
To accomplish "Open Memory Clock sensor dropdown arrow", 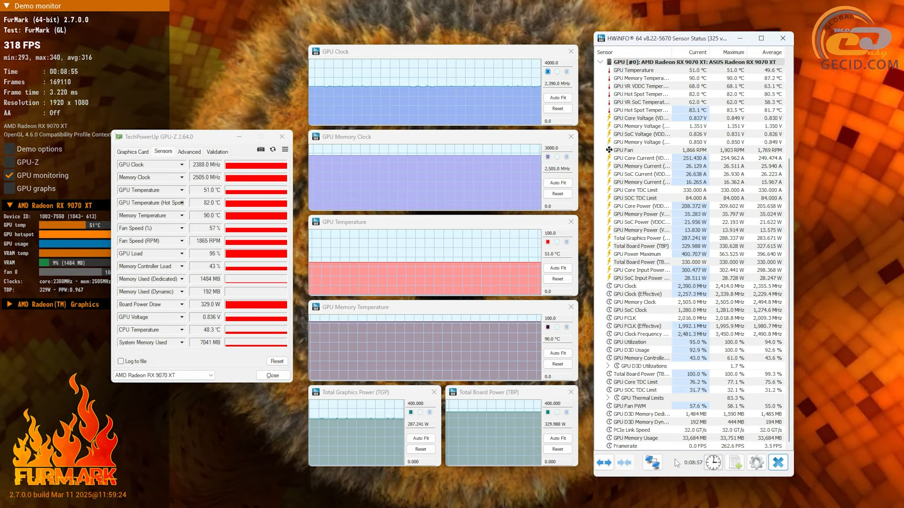I will pyautogui.click(x=182, y=177).
